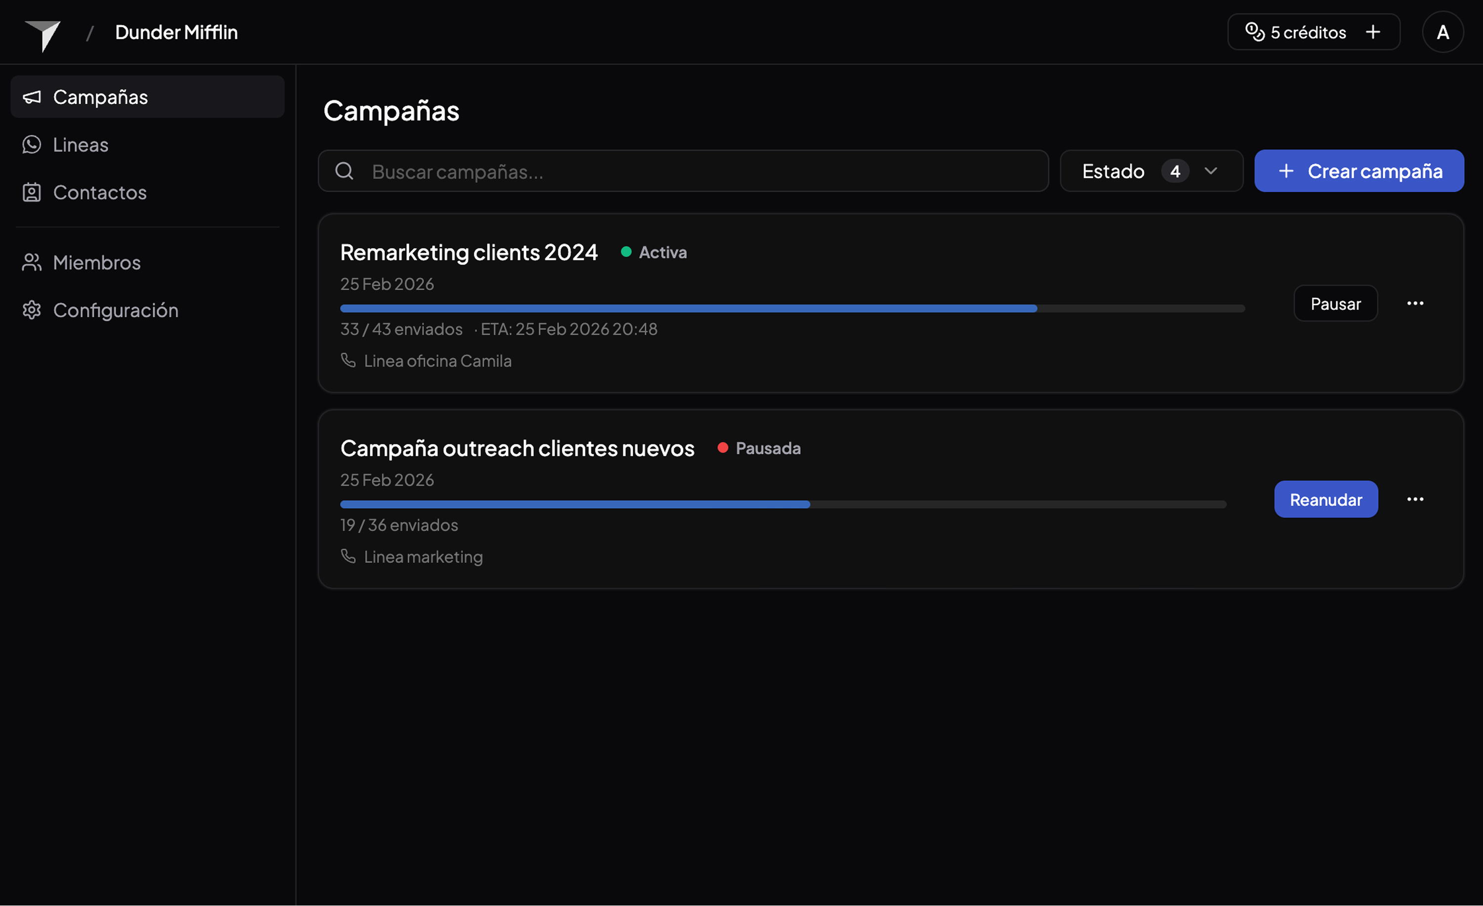Open the Lineas menu item
Viewport: 1483px width, 906px height.
(81, 144)
